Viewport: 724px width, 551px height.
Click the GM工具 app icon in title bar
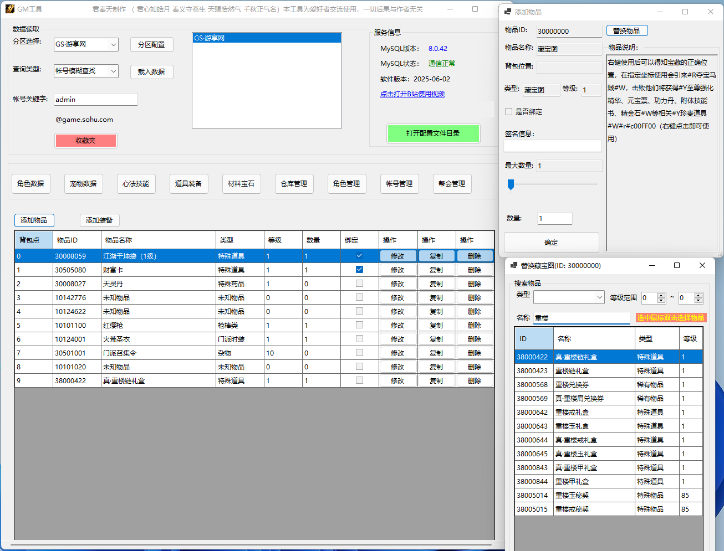tap(9, 9)
